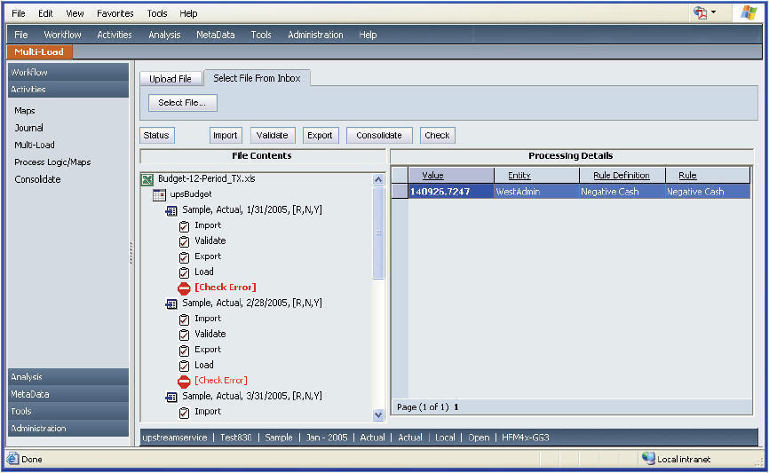Click the red stop icon under 2/28/2005
The width and height of the screenshot is (769, 473).
point(184,382)
